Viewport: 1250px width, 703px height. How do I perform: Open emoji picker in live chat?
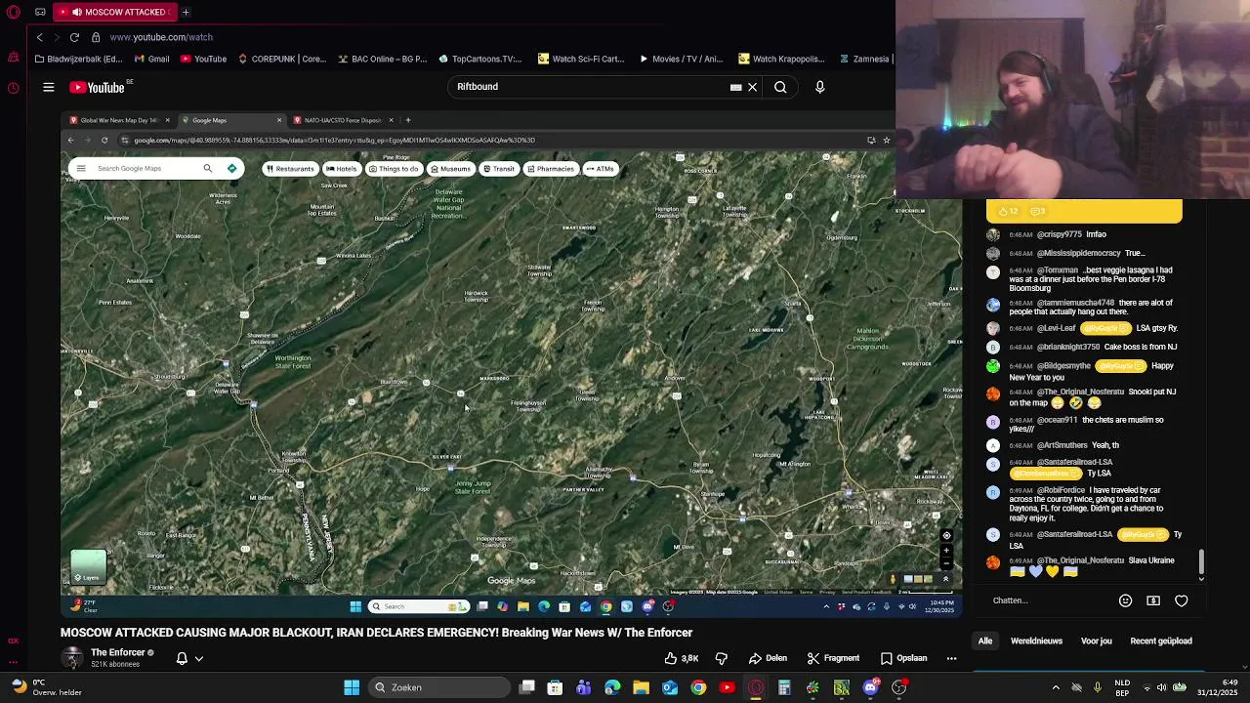click(1125, 600)
